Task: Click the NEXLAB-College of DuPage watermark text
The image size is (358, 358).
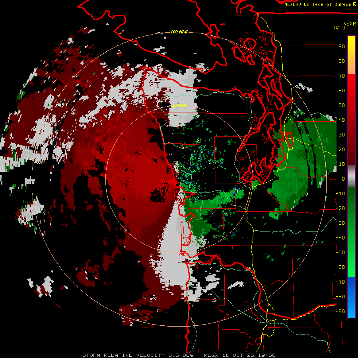Action: [320, 4]
